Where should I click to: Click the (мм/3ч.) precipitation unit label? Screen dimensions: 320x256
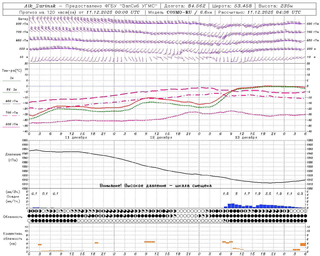tap(13, 192)
